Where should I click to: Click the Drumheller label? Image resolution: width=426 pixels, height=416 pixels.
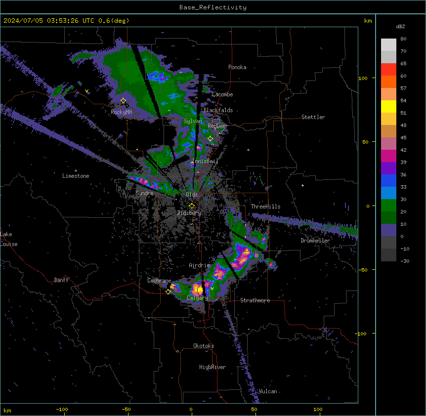coord(315,241)
